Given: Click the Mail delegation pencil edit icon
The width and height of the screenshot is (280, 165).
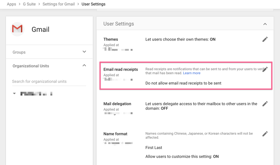Looking at the screenshot, I should (x=265, y=103).
